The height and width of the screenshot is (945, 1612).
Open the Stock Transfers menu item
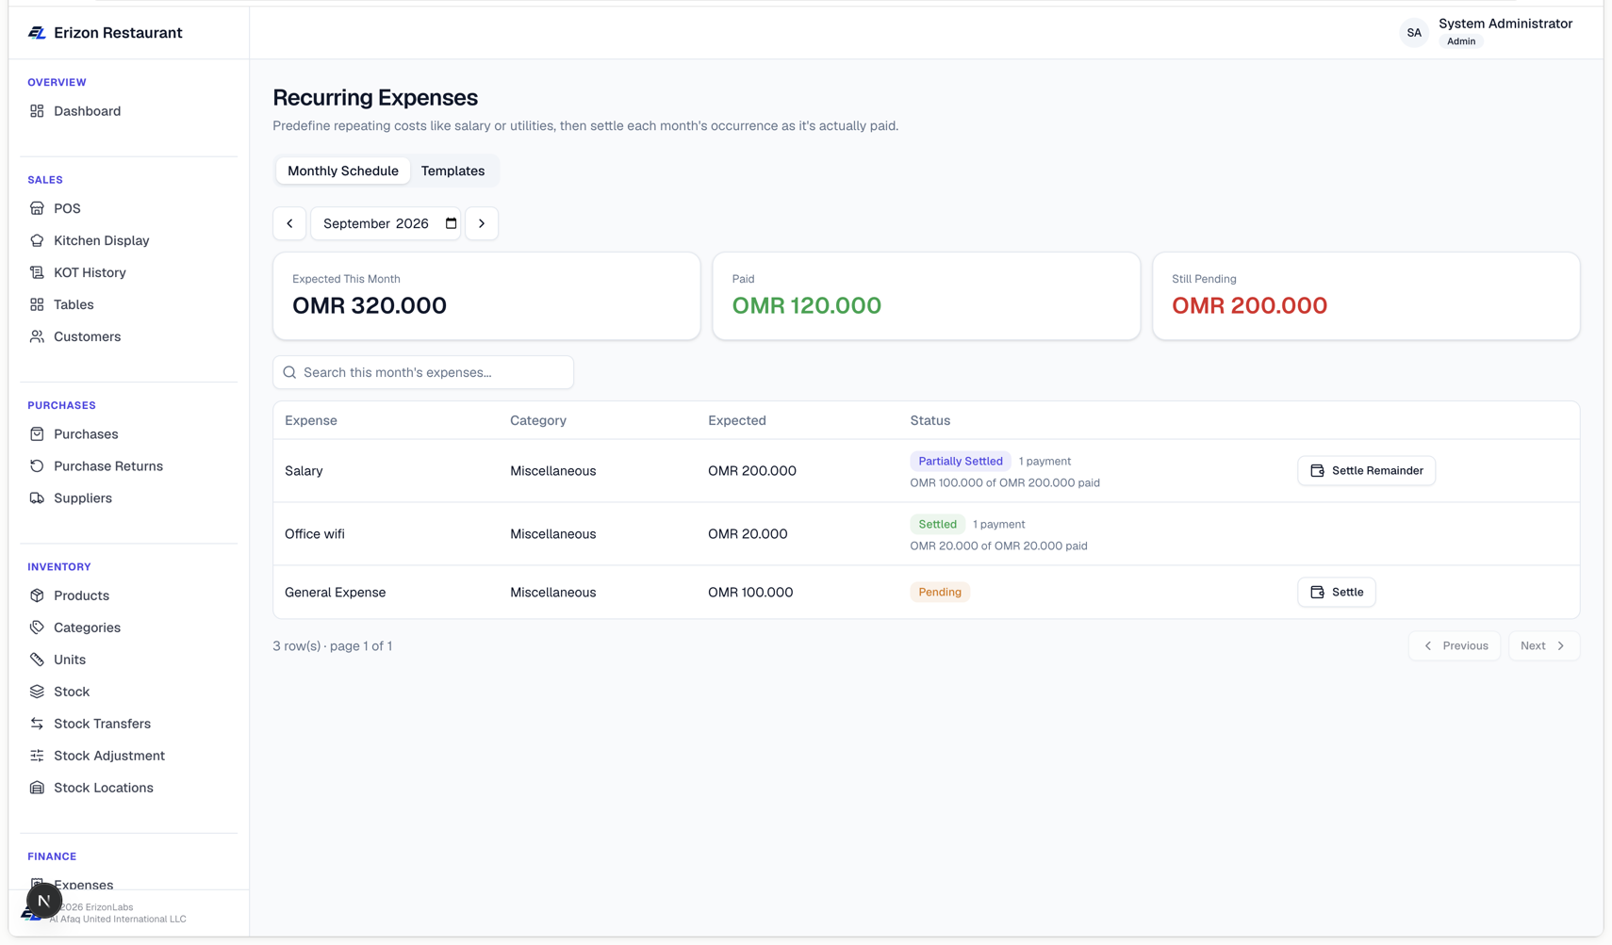[x=129, y=724]
